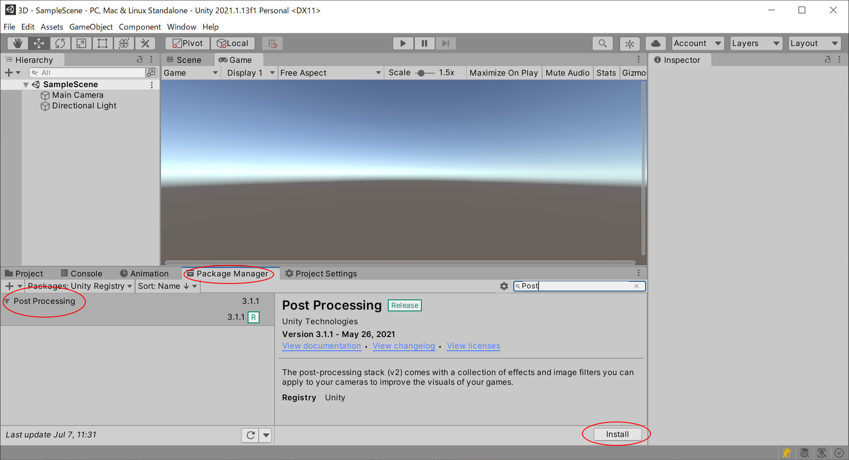
Task: Toggle grid snapping icon in toolbar
Action: tap(272, 43)
